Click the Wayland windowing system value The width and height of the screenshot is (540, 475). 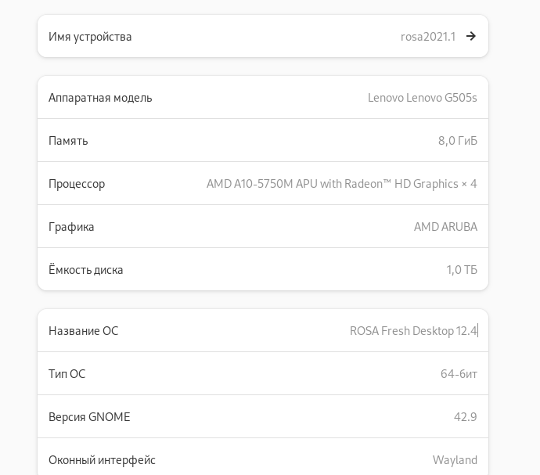[x=455, y=460]
